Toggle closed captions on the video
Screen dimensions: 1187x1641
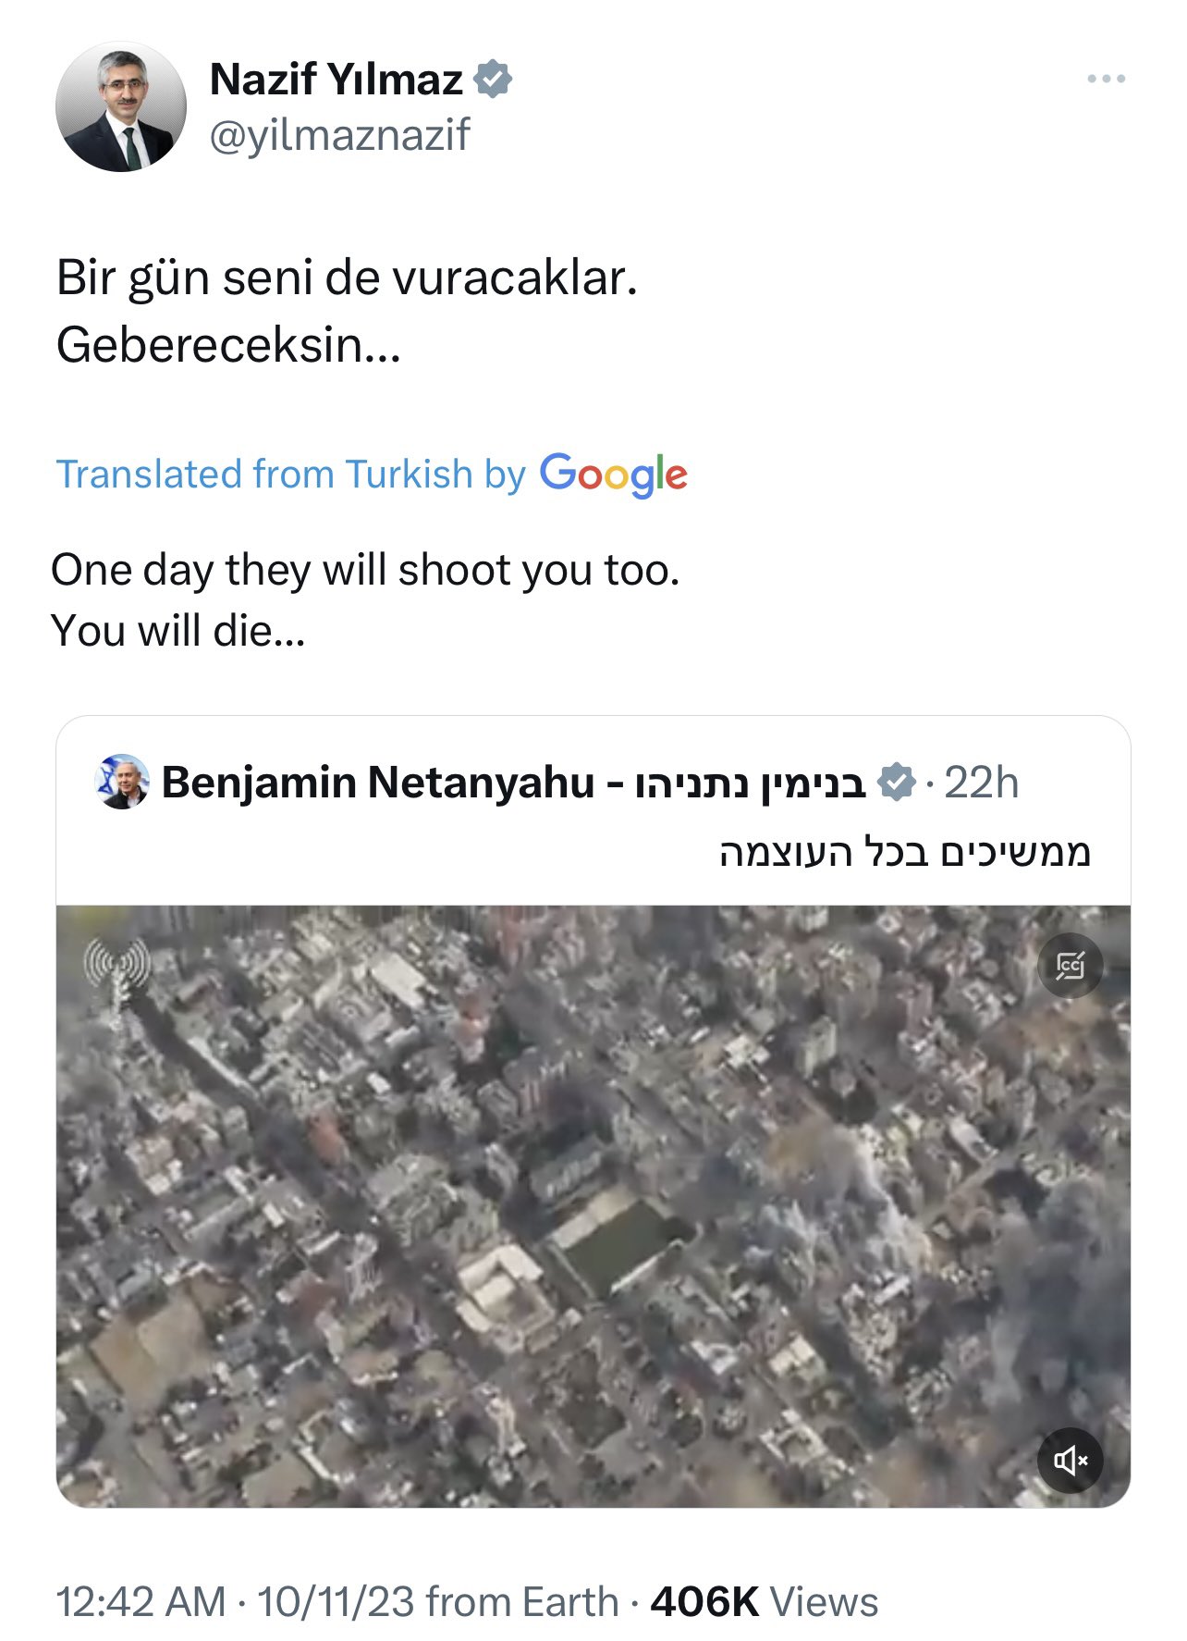tap(1070, 966)
